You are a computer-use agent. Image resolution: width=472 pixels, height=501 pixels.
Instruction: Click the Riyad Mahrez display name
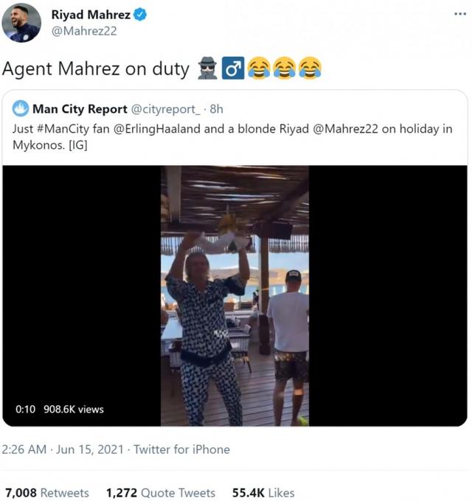tap(91, 15)
